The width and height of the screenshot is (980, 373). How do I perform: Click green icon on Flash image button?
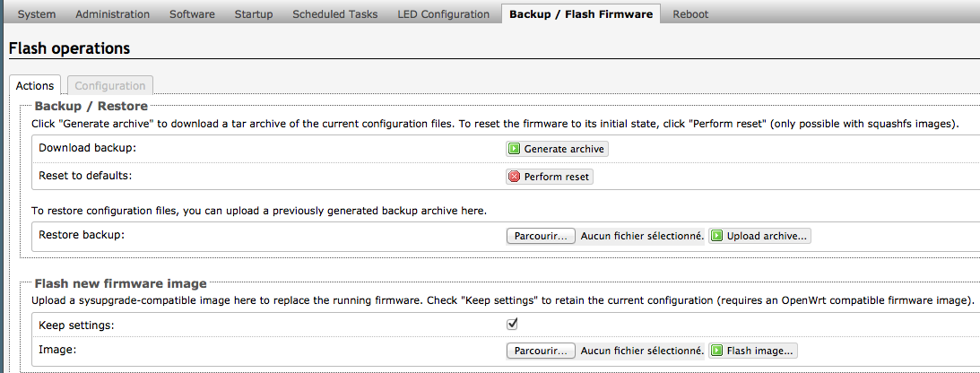tap(717, 351)
